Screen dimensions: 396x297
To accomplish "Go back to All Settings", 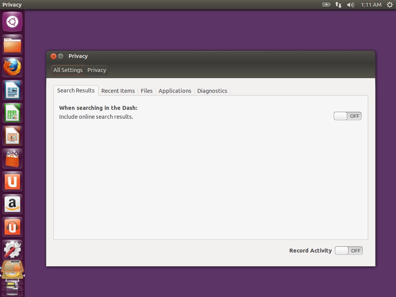I will [68, 70].
